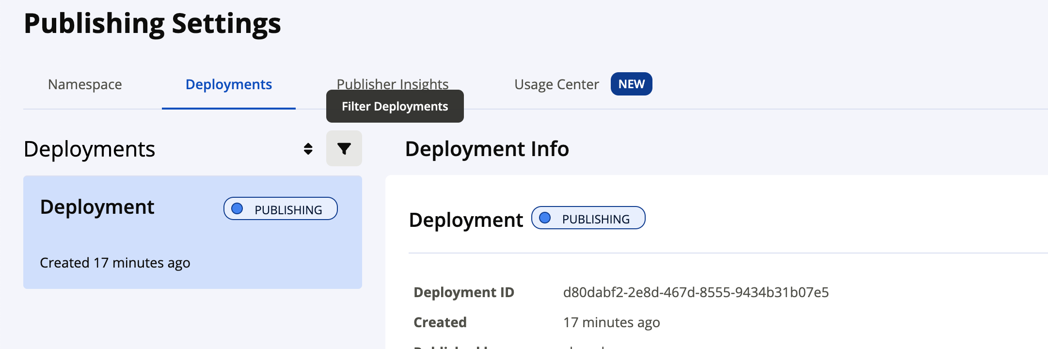Switch to the Namespace tab
The width and height of the screenshot is (1048, 349).
tap(85, 84)
